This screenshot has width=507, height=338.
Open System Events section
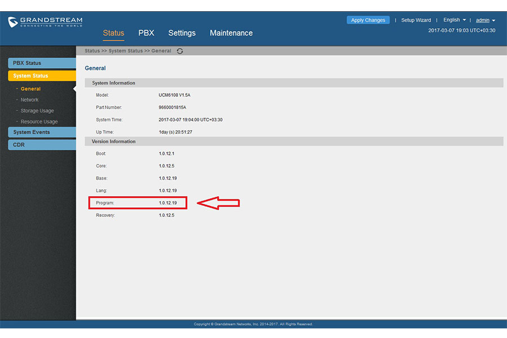42,132
